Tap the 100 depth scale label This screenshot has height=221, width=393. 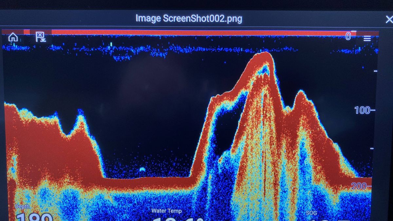pyautogui.click(x=363, y=110)
